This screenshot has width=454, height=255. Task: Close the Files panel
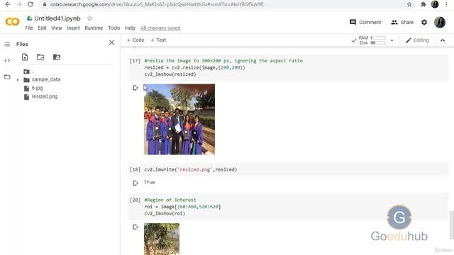pos(111,42)
